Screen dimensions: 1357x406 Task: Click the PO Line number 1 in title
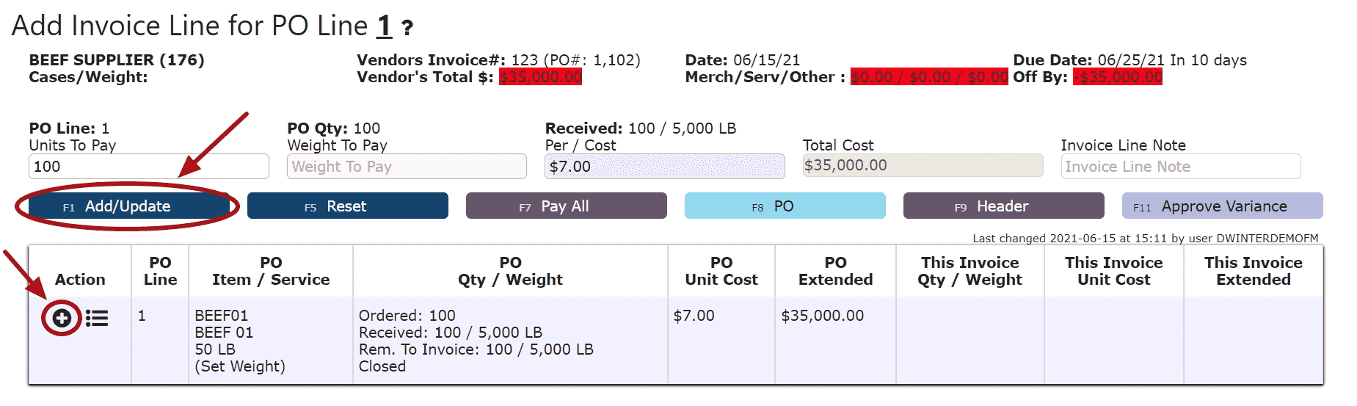click(x=384, y=26)
